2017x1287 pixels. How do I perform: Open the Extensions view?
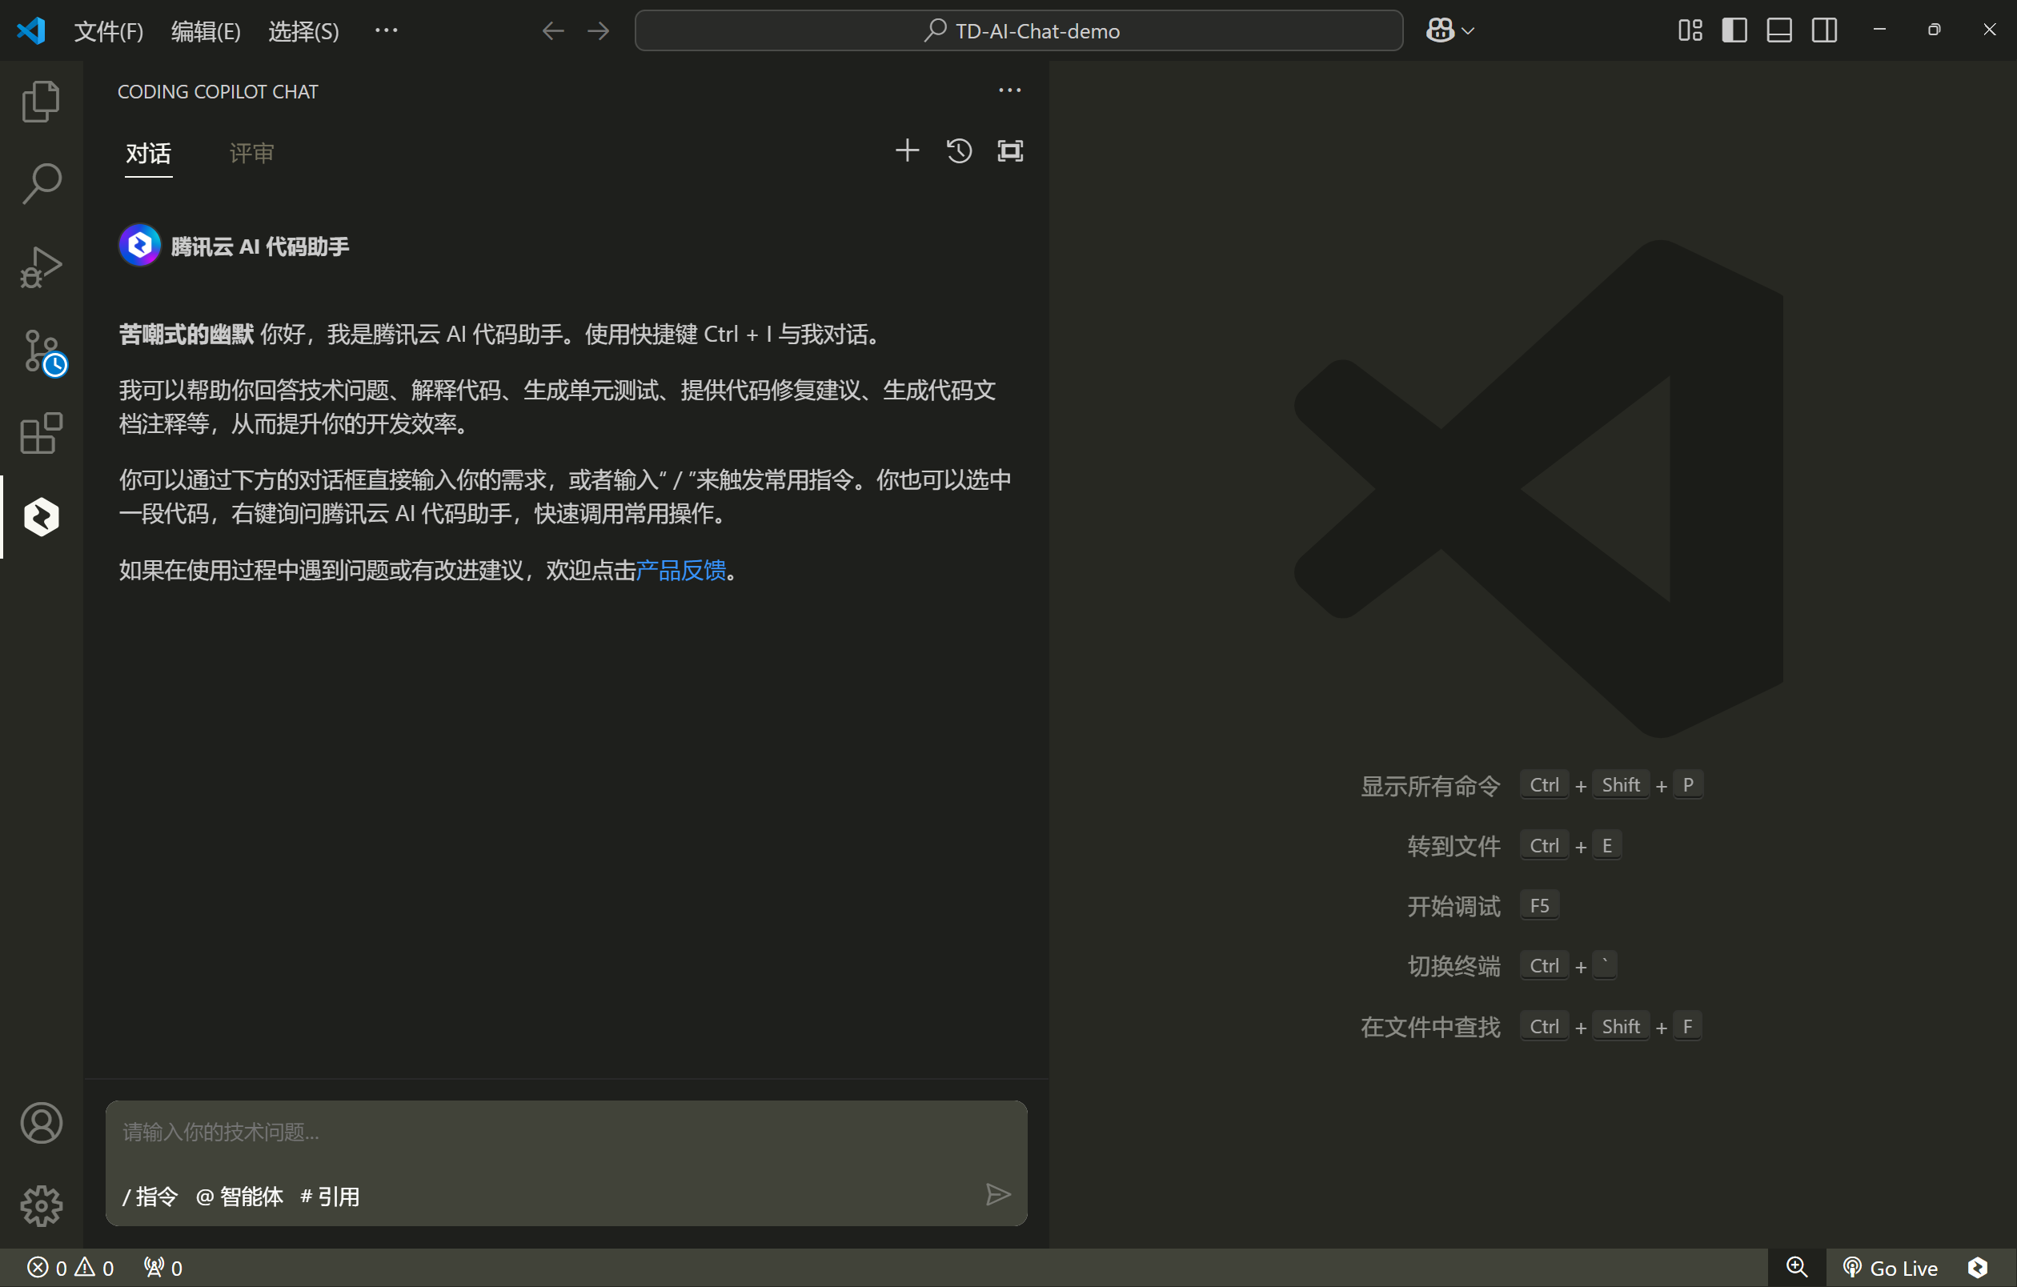coord(40,433)
